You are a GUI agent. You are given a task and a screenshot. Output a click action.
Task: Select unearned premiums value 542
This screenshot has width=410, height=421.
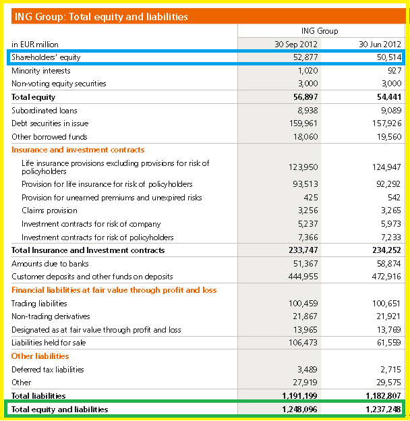click(x=394, y=198)
